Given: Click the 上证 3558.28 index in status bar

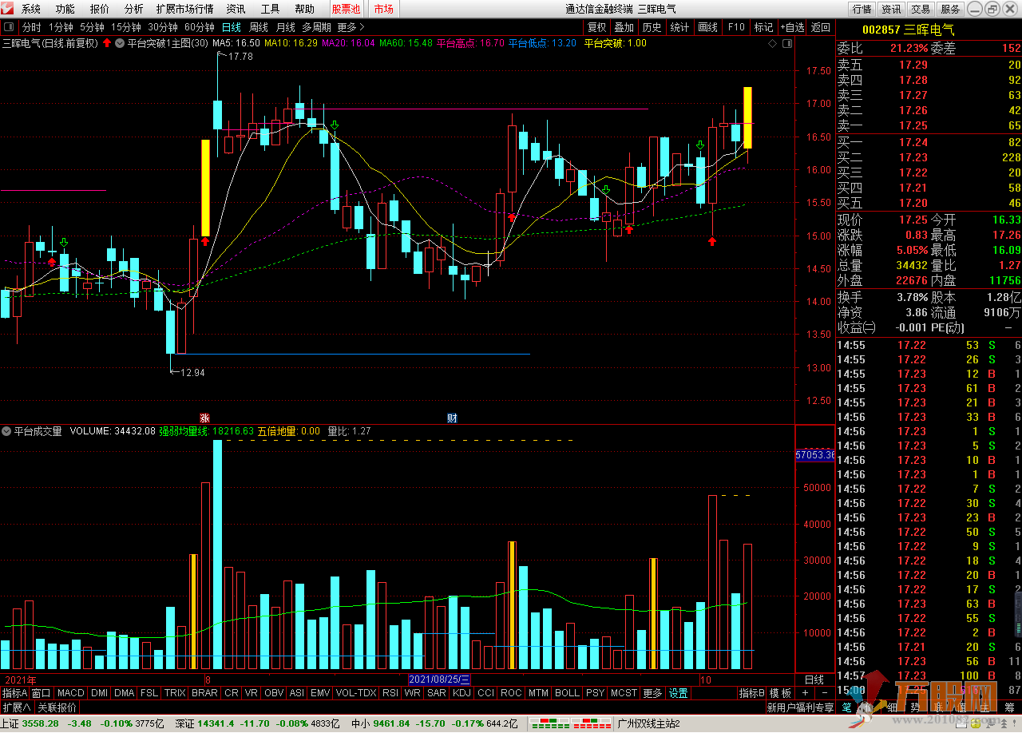Looking at the screenshot, I should [30, 724].
